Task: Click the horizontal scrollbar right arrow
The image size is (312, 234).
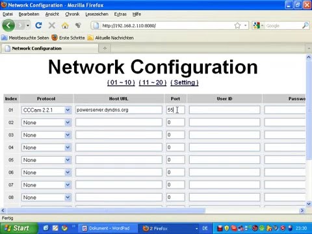Action: [302, 211]
